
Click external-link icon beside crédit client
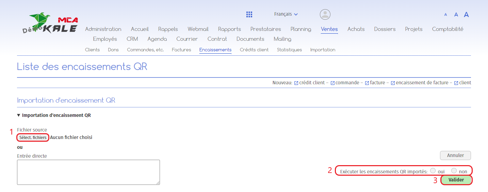(296, 83)
